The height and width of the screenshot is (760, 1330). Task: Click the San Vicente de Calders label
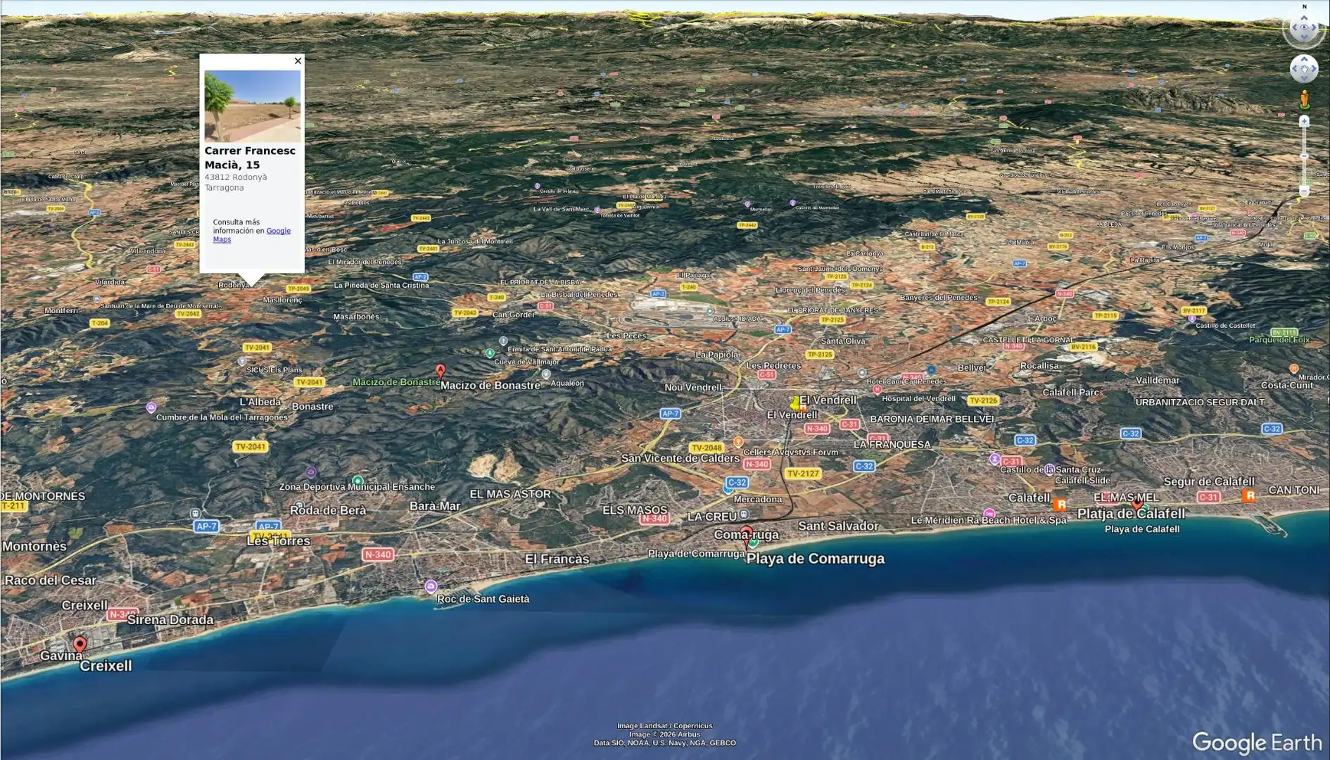click(x=680, y=458)
